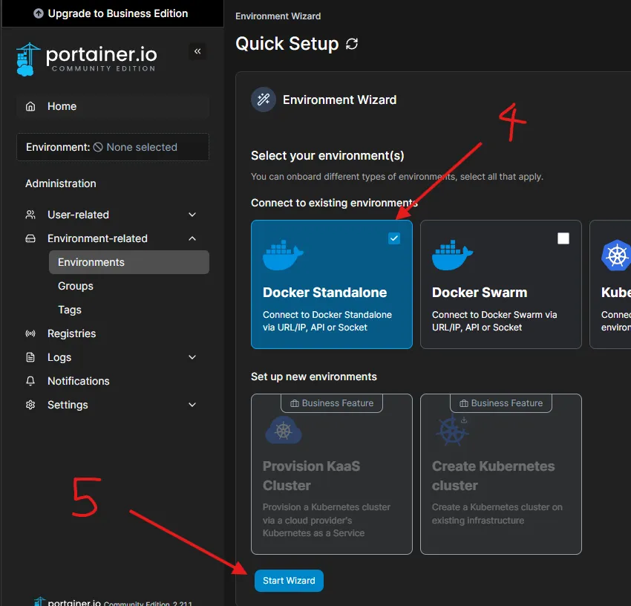
Task: Click the Notifications bell icon
Action: [x=30, y=381]
